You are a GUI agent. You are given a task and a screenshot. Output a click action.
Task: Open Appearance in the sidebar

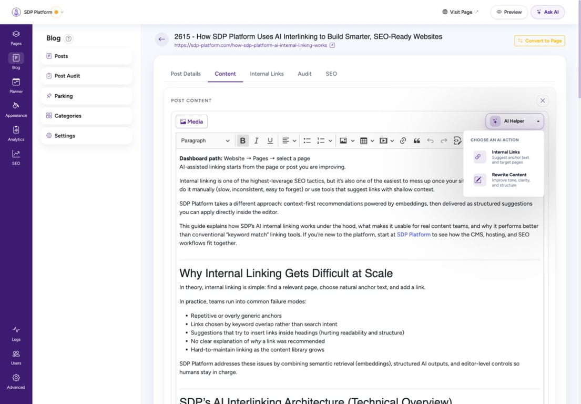(x=16, y=110)
